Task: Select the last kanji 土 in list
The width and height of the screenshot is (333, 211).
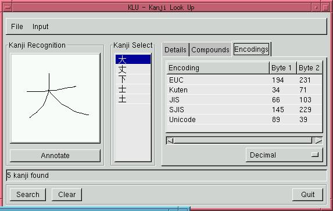Action: click(x=133, y=99)
